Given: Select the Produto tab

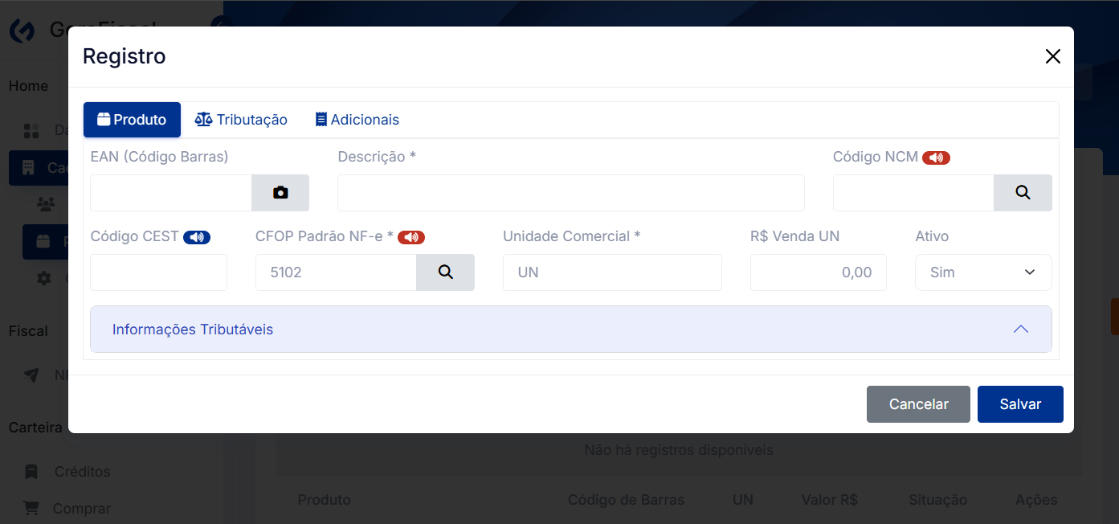Looking at the screenshot, I should click(x=132, y=120).
